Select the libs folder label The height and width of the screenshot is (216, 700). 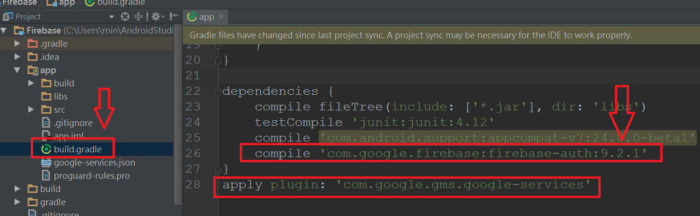(x=61, y=96)
